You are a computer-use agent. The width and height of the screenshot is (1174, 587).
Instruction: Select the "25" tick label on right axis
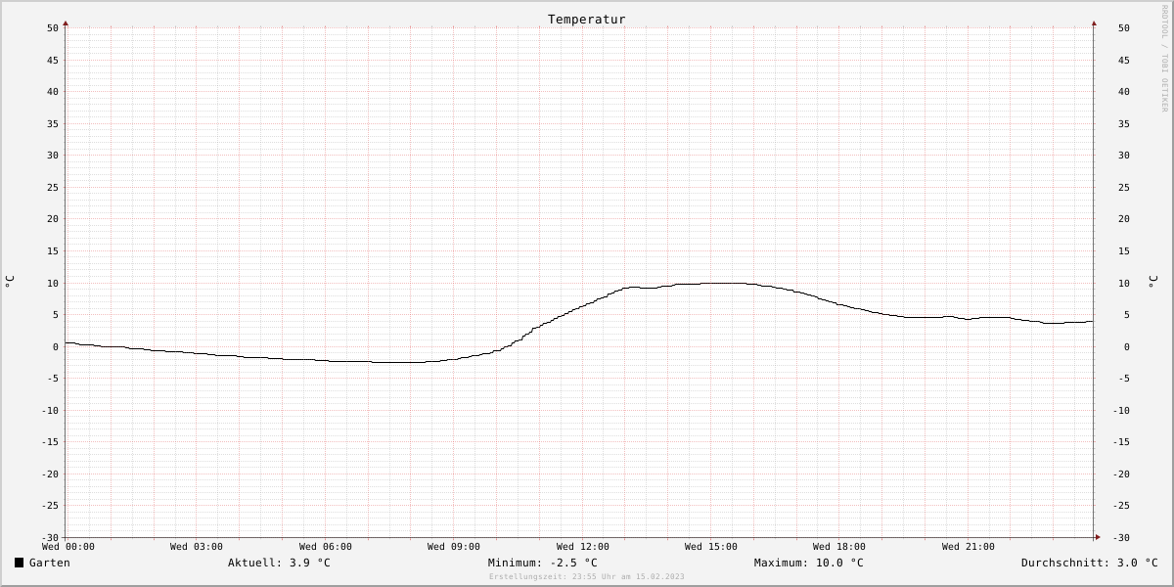pos(1124,187)
